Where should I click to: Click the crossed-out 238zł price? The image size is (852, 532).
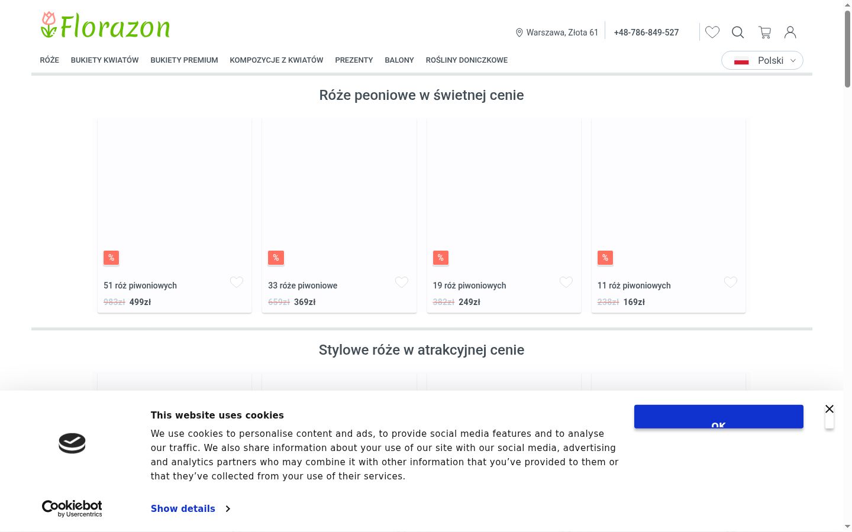pos(608,302)
